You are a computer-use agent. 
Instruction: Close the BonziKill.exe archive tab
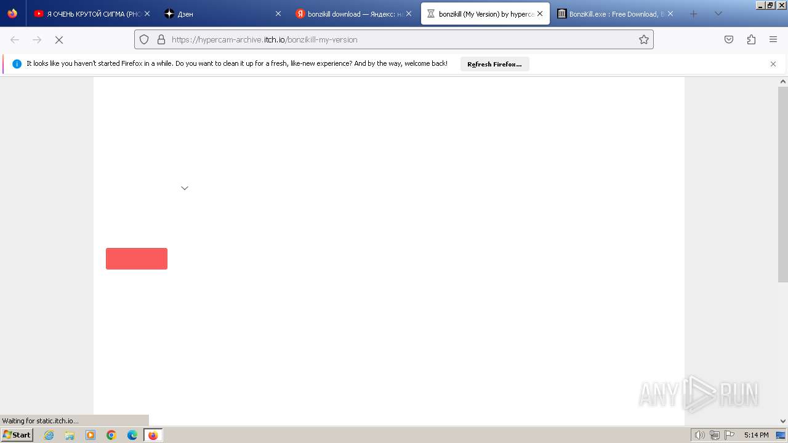[670, 14]
